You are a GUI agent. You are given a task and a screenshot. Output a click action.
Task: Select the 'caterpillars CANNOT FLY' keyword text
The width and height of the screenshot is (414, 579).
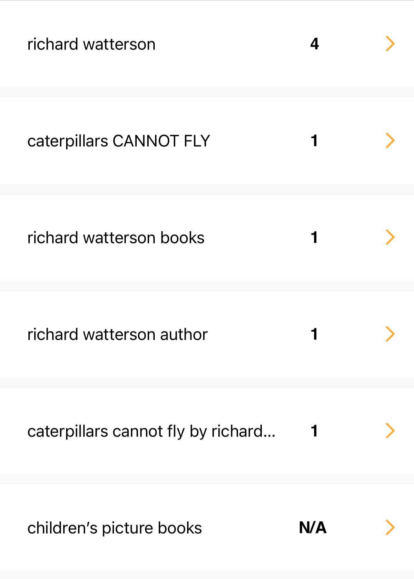[119, 141]
